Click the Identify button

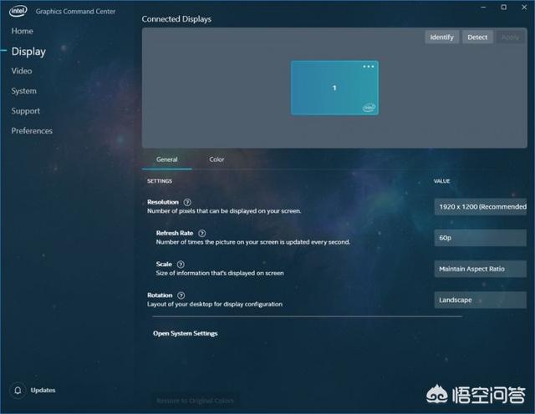tap(442, 37)
